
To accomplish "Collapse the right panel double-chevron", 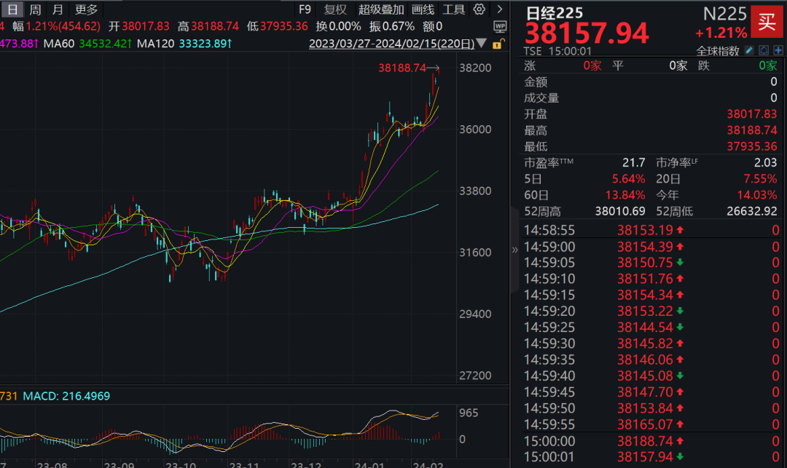I will click(514, 250).
